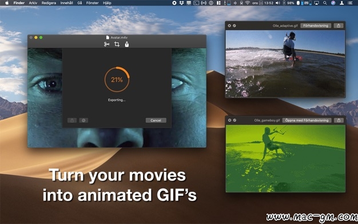Expand Olle_adaptive.gif preview to full screen
The height and width of the screenshot is (224, 358).
tap(234, 26)
